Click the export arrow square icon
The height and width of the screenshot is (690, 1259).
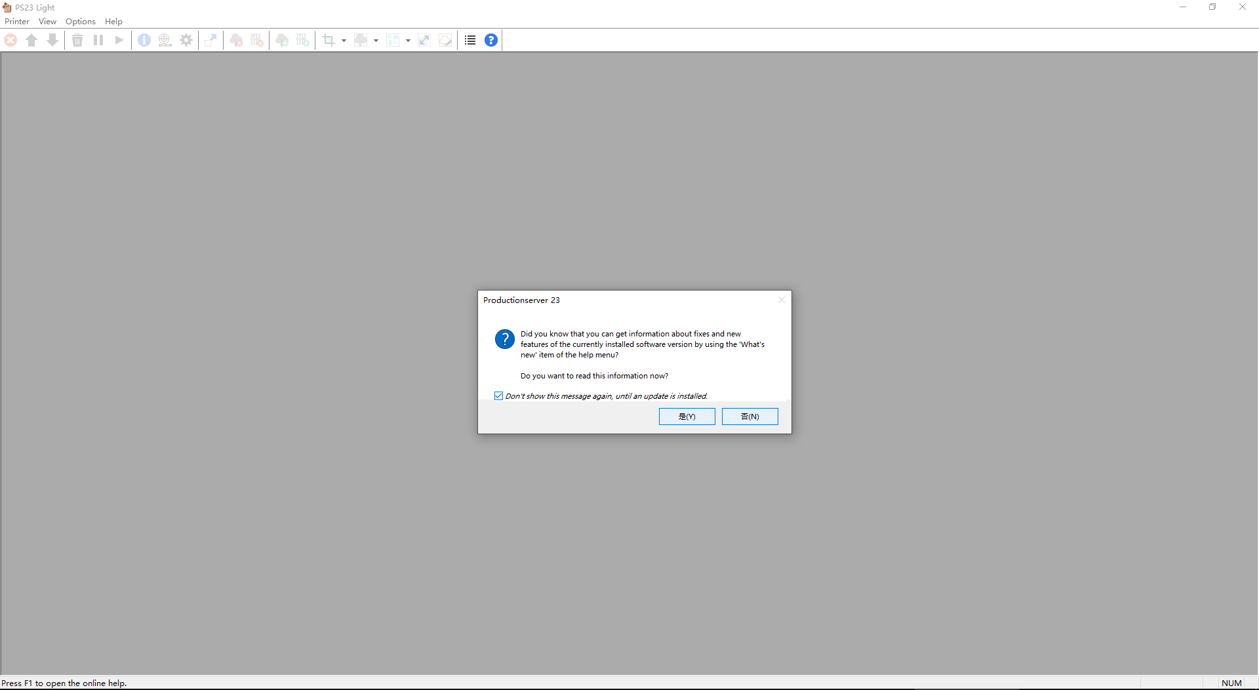tap(211, 40)
